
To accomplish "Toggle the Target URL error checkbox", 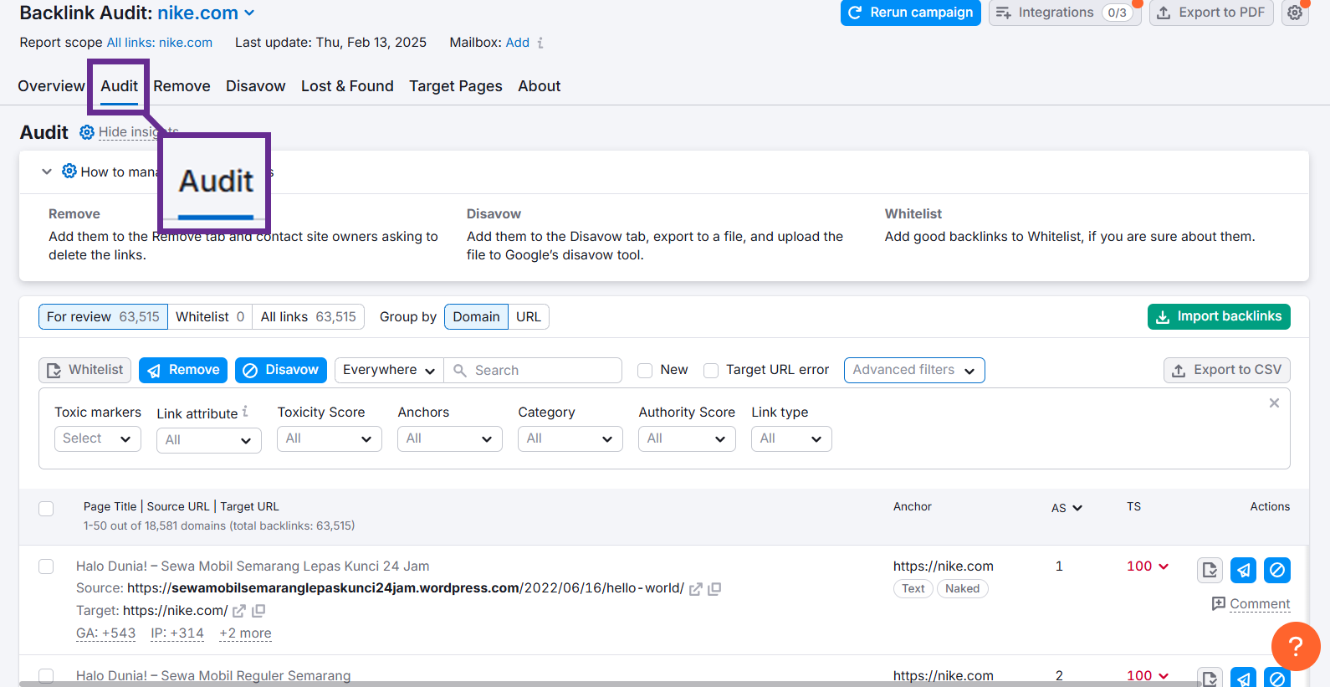I will (711, 371).
